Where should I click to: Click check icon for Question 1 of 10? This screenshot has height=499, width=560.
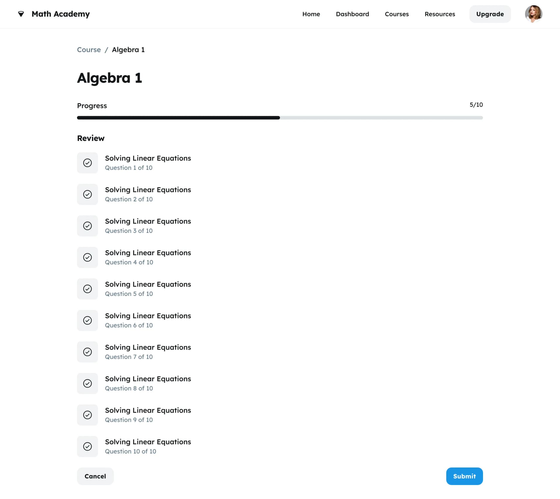(x=87, y=163)
